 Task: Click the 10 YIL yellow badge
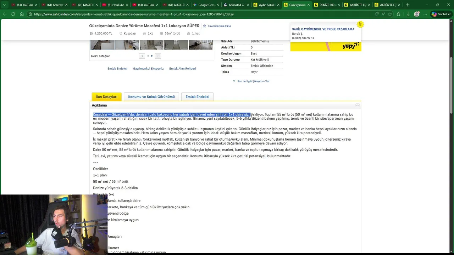tap(360, 24)
